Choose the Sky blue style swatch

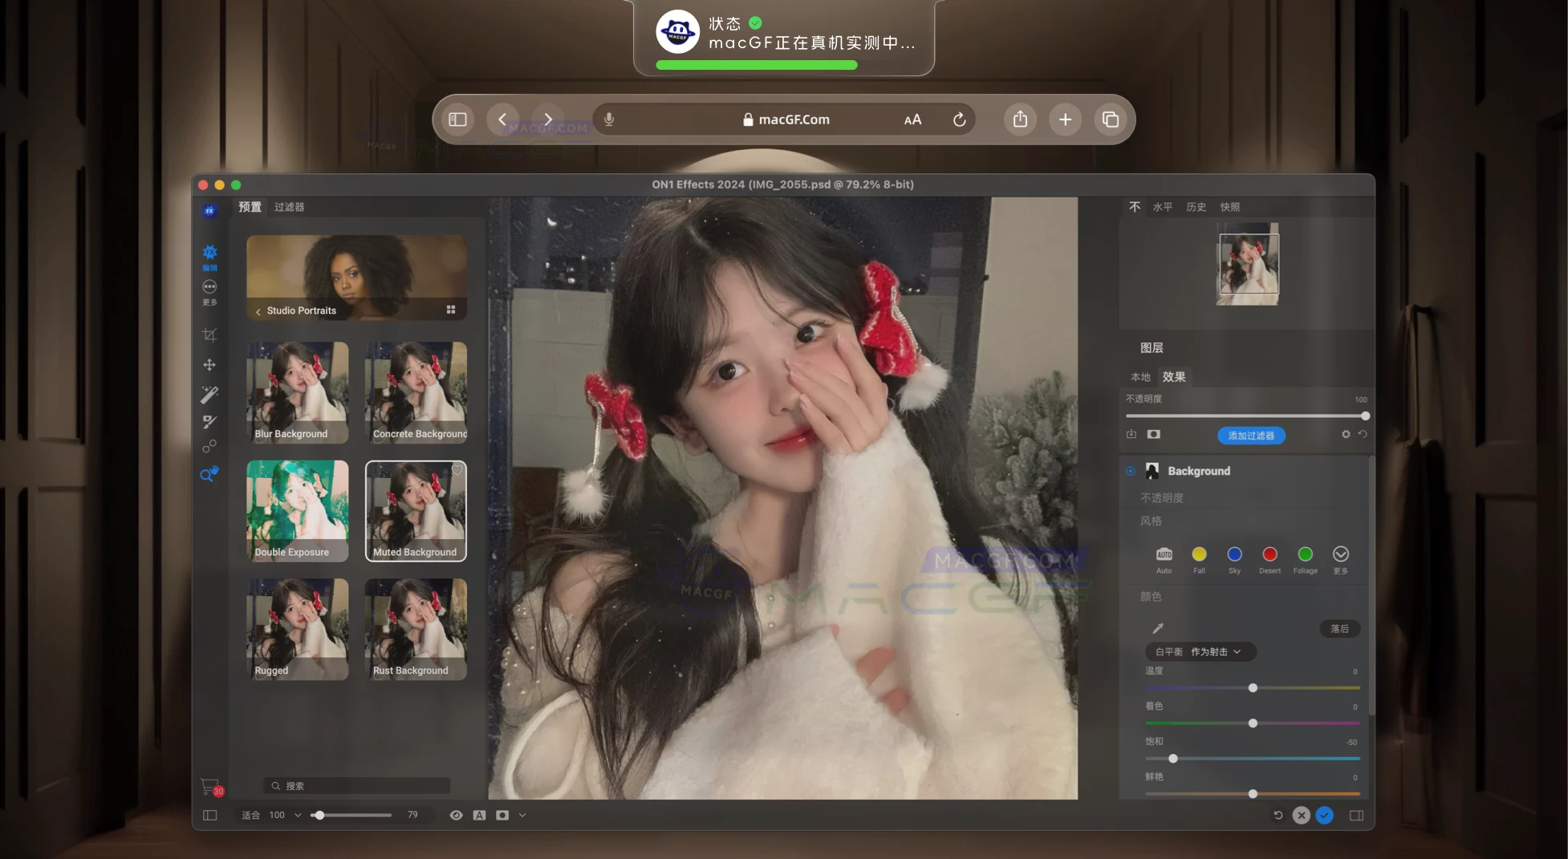pos(1234,554)
